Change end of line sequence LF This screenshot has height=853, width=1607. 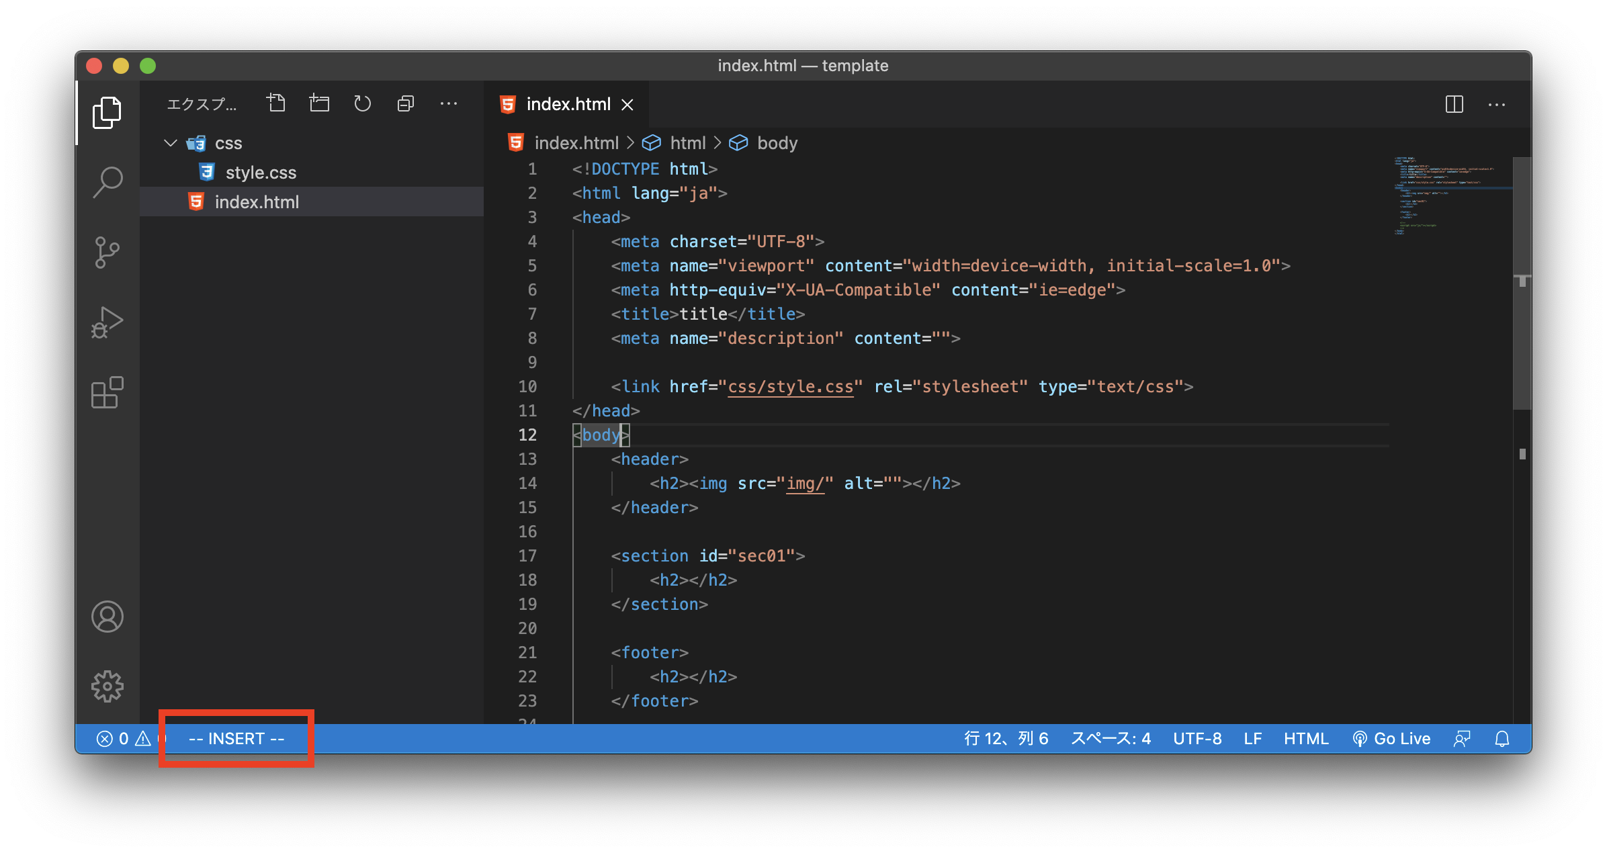1252,739
